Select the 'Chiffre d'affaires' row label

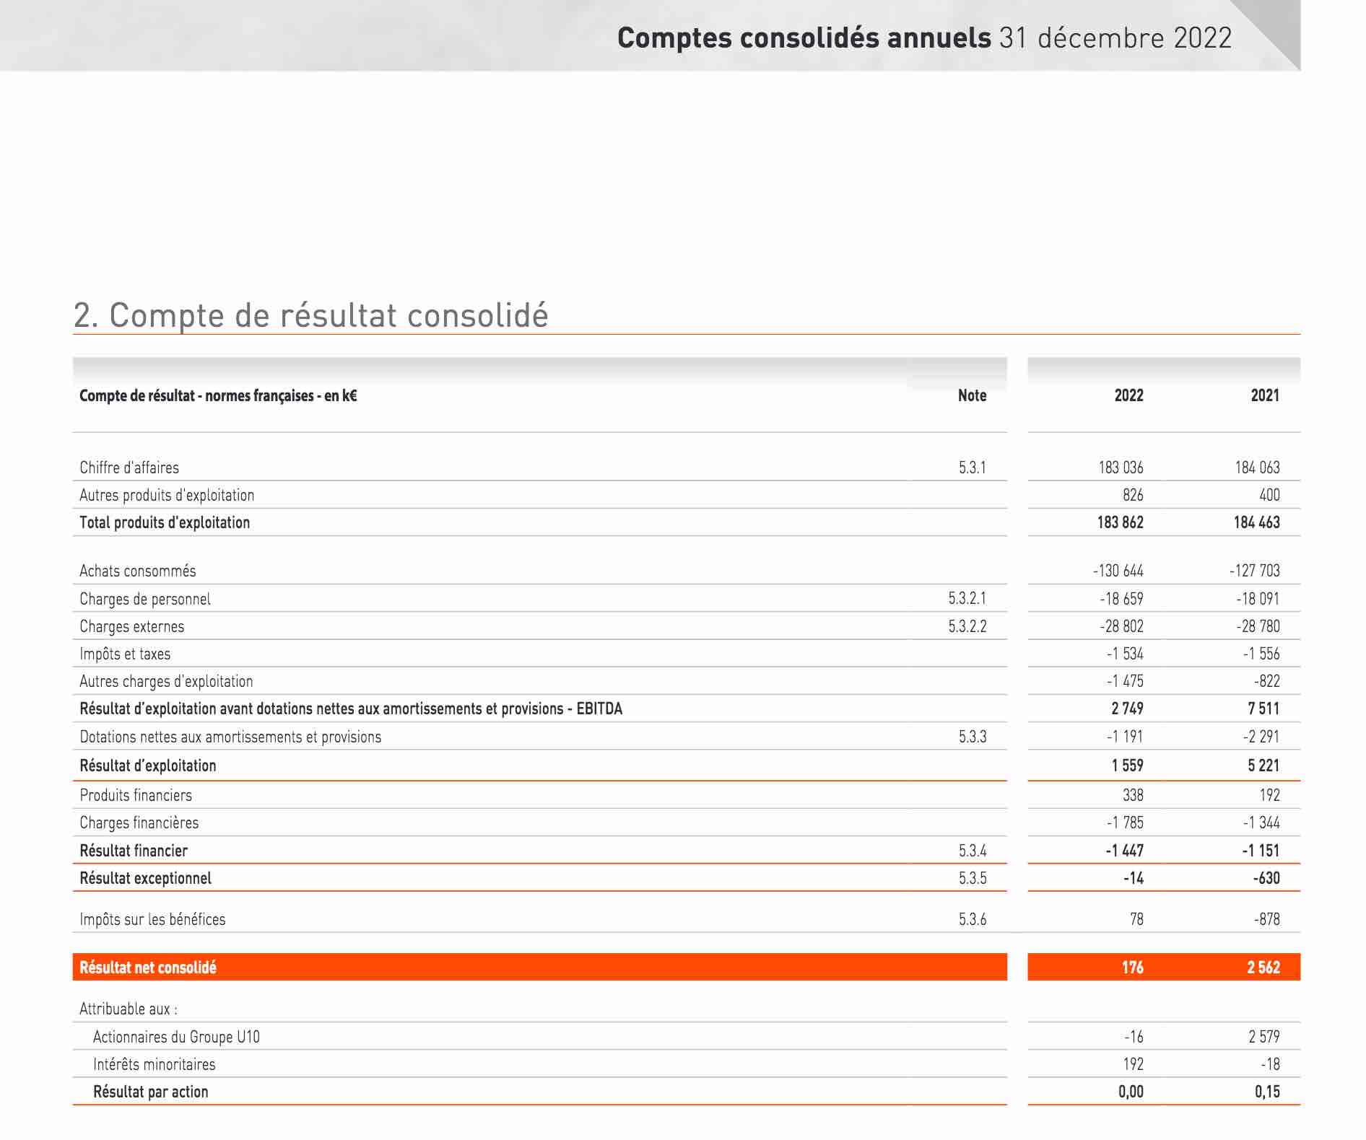129,468
